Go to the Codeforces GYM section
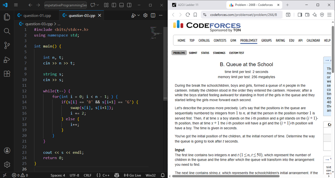 233,40
